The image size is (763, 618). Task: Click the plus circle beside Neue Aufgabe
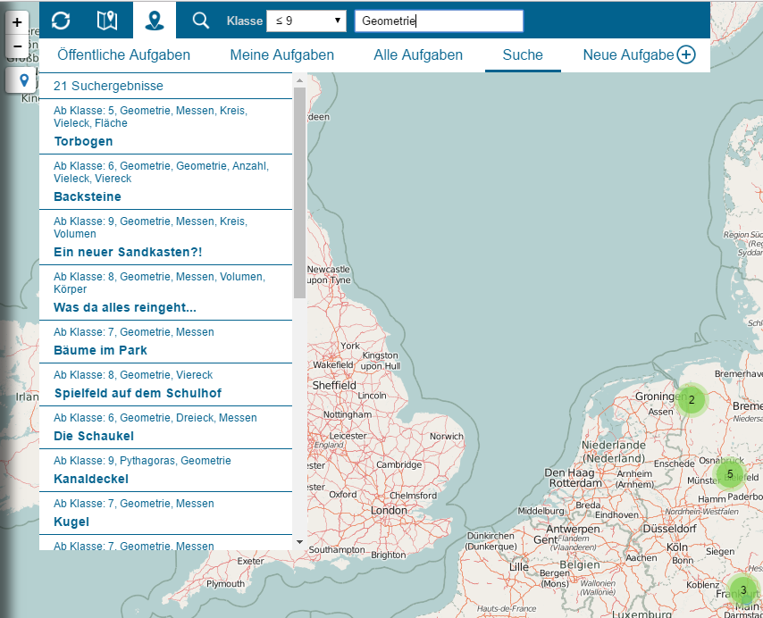pos(686,55)
